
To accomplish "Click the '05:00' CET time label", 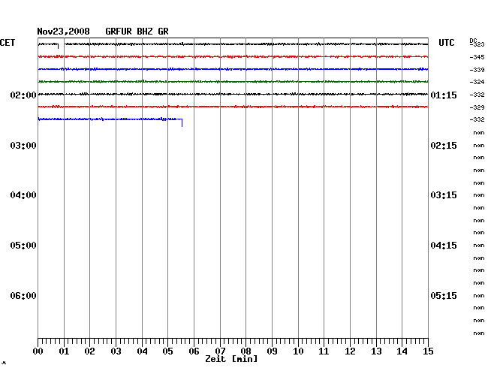I will (23, 246).
